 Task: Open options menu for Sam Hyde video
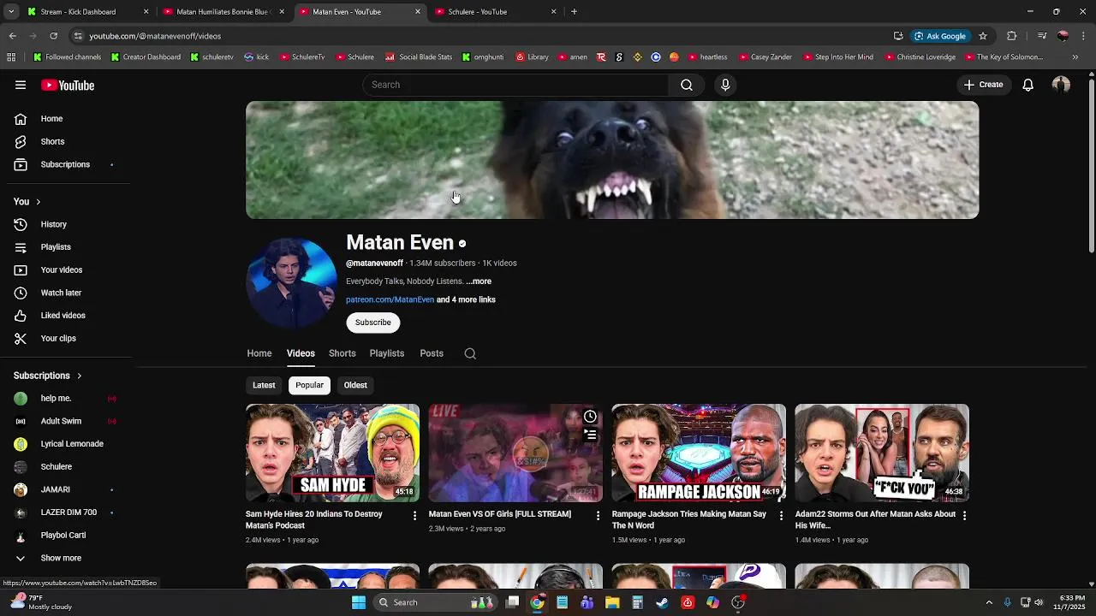(x=415, y=515)
